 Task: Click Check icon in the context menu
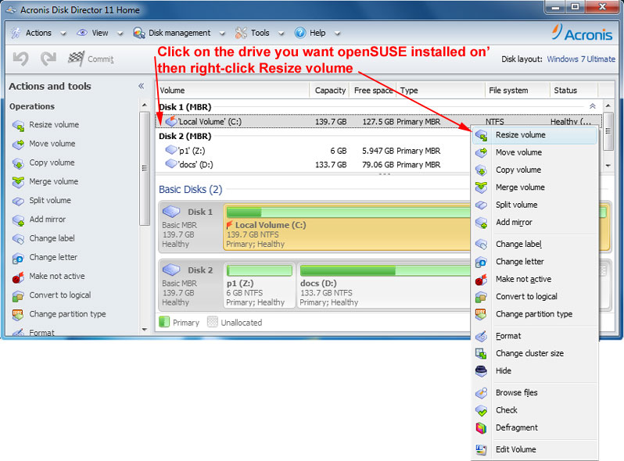pos(481,410)
